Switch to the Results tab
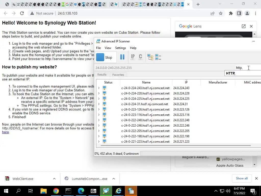Image resolution: width=261 pixels, height=196 pixels. point(102,75)
